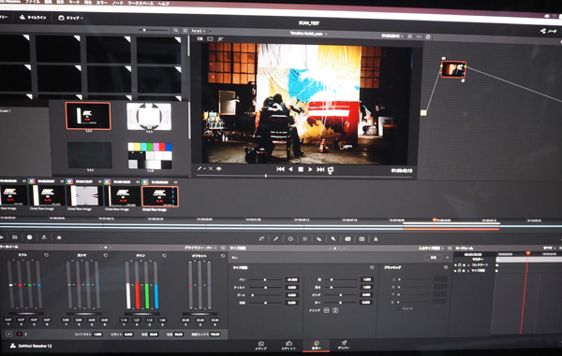This screenshot has height=356, width=562.
Task: Open viewer zoom Fit dropdown
Action: click(x=199, y=31)
